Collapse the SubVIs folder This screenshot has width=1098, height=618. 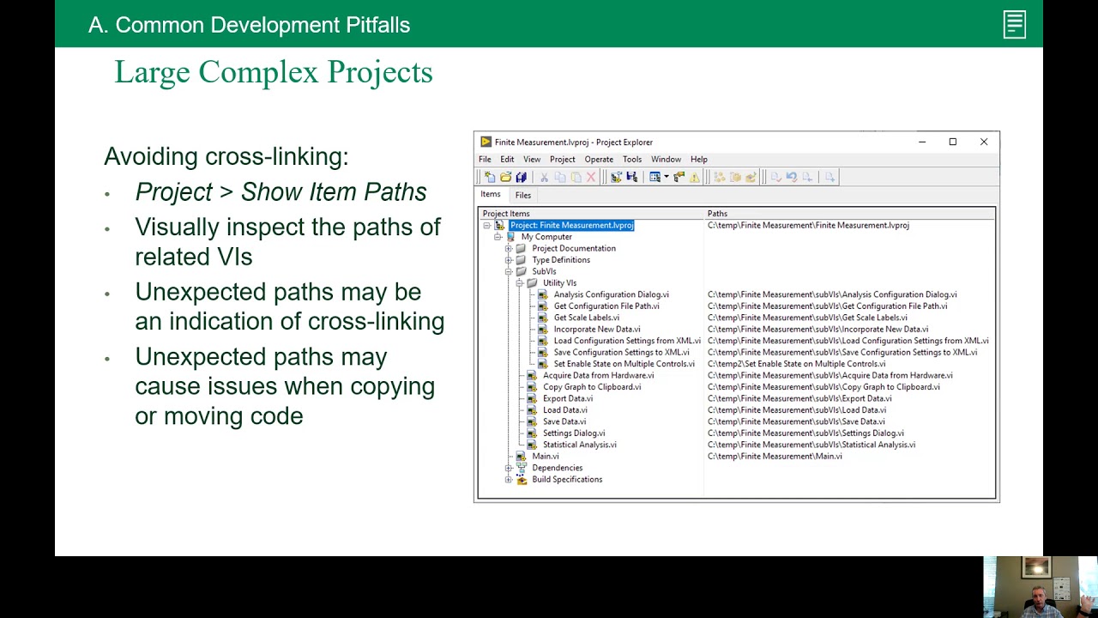pos(509,272)
